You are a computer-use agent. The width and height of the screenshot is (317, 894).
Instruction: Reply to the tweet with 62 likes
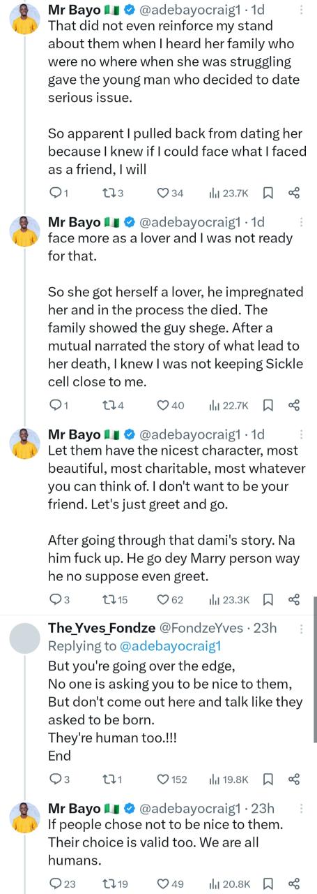pyautogui.click(x=57, y=599)
